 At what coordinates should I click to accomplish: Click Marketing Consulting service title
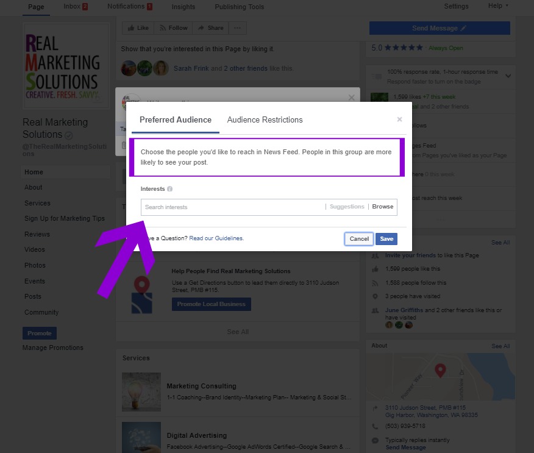pos(201,387)
